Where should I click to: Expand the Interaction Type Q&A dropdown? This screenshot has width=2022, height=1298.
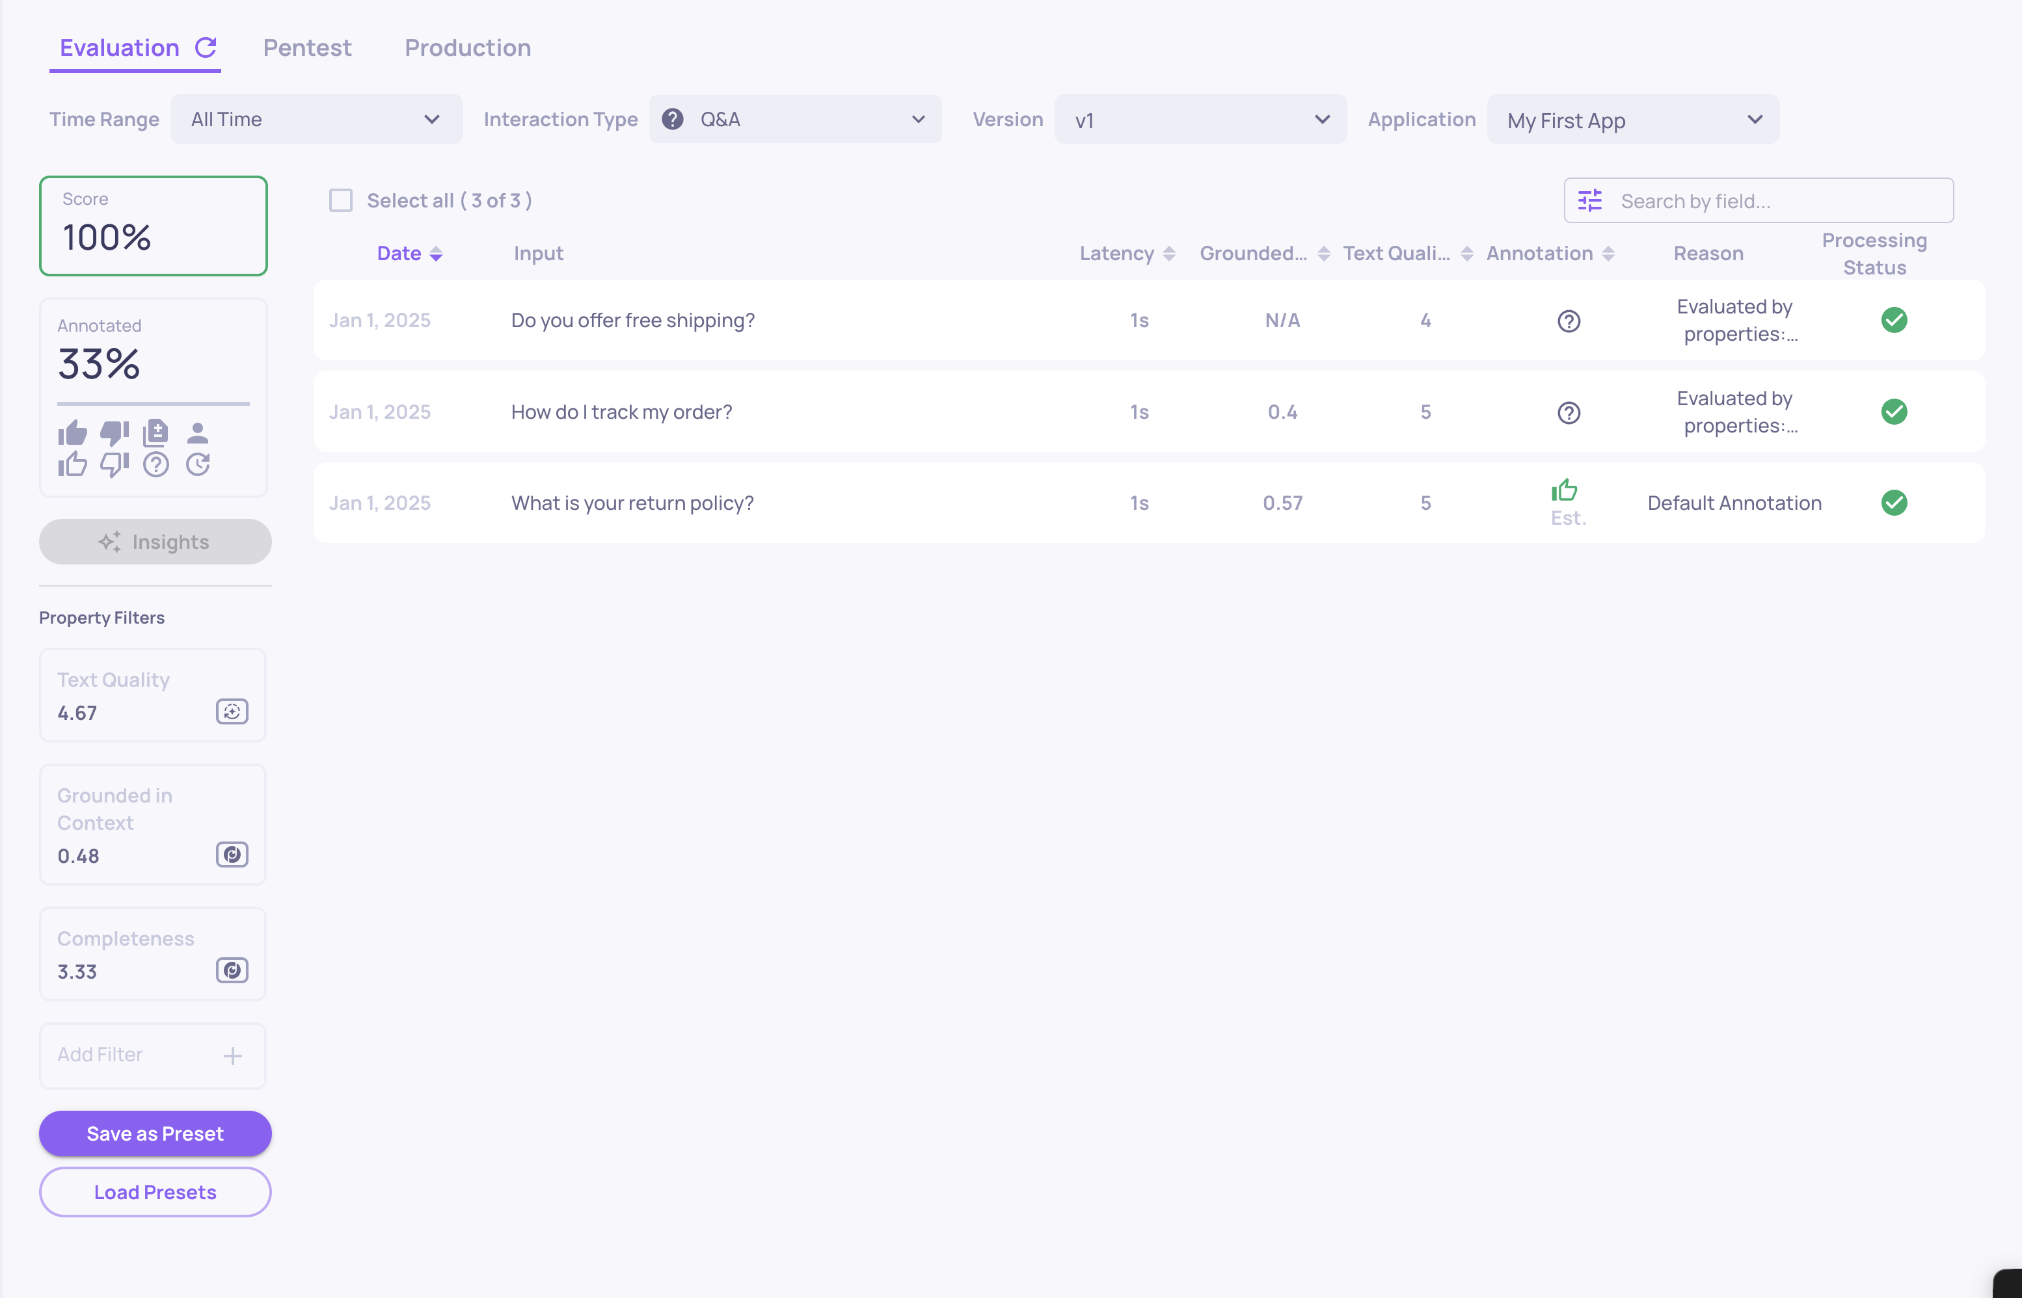tap(795, 120)
